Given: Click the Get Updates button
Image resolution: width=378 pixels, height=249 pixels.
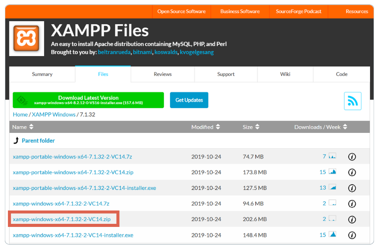Looking at the screenshot, I should (x=189, y=100).
